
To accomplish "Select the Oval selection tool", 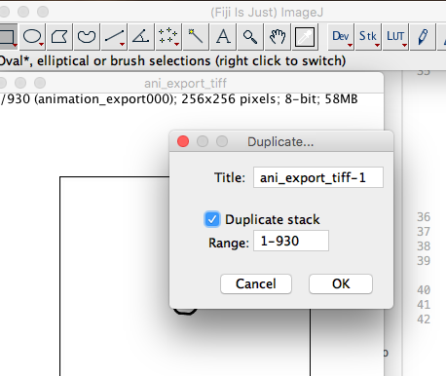I will point(32,36).
